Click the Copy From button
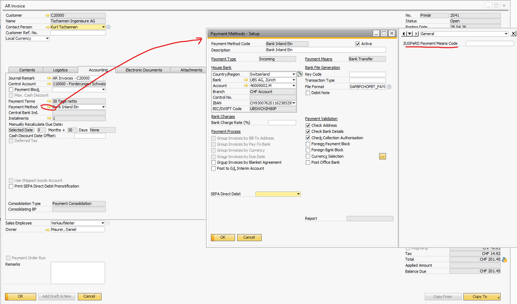The width and height of the screenshot is (517, 304). [x=442, y=297]
